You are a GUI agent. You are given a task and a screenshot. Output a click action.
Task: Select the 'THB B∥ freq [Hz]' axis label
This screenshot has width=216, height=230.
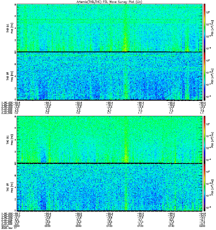pos(10,76)
